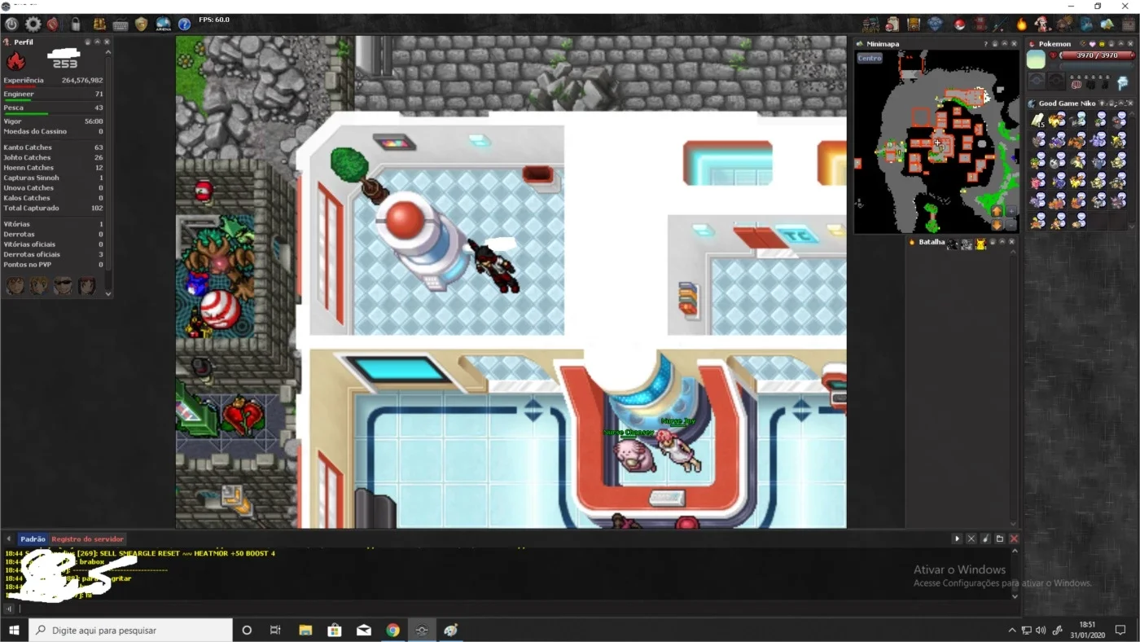This screenshot has width=1140, height=642.
Task: Click the Pokemon HP bar 3970 / 3970
Action: (x=1097, y=55)
